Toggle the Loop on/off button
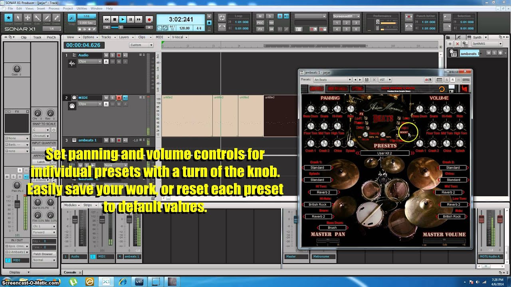This screenshot has width=511, height=287. (x=222, y=17)
